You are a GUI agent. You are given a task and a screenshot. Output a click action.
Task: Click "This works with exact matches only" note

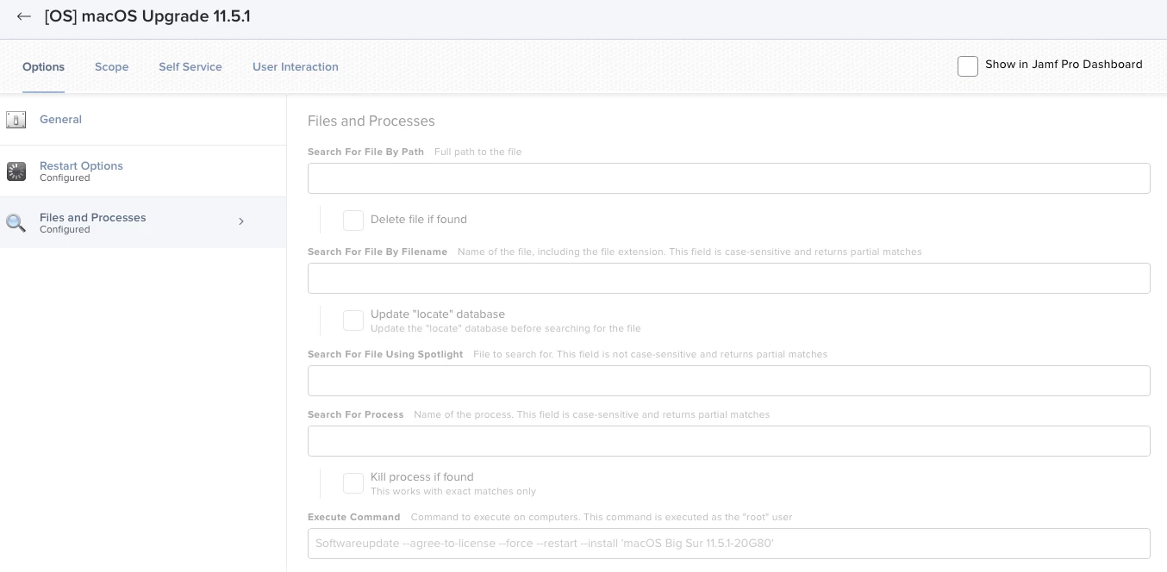[453, 491]
